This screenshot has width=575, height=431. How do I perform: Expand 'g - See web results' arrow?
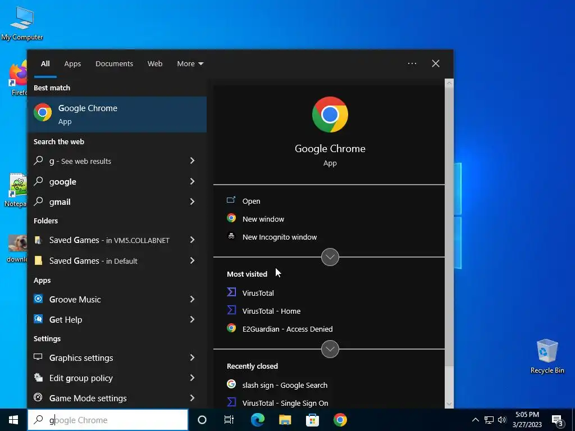click(x=192, y=161)
